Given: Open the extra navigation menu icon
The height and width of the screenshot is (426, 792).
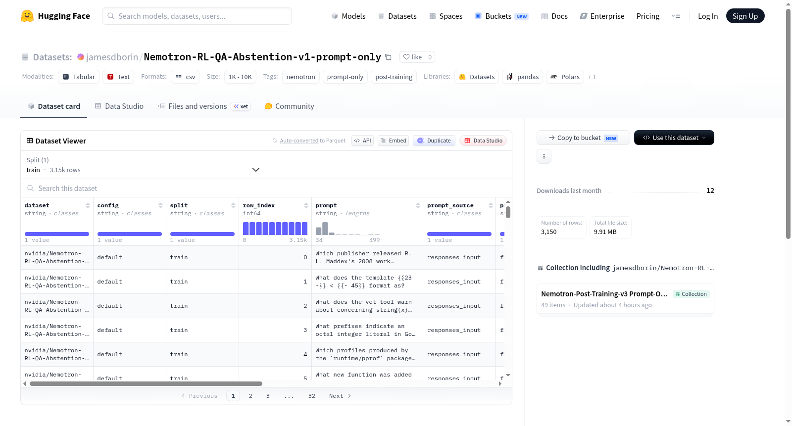Looking at the screenshot, I should tap(676, 16).
